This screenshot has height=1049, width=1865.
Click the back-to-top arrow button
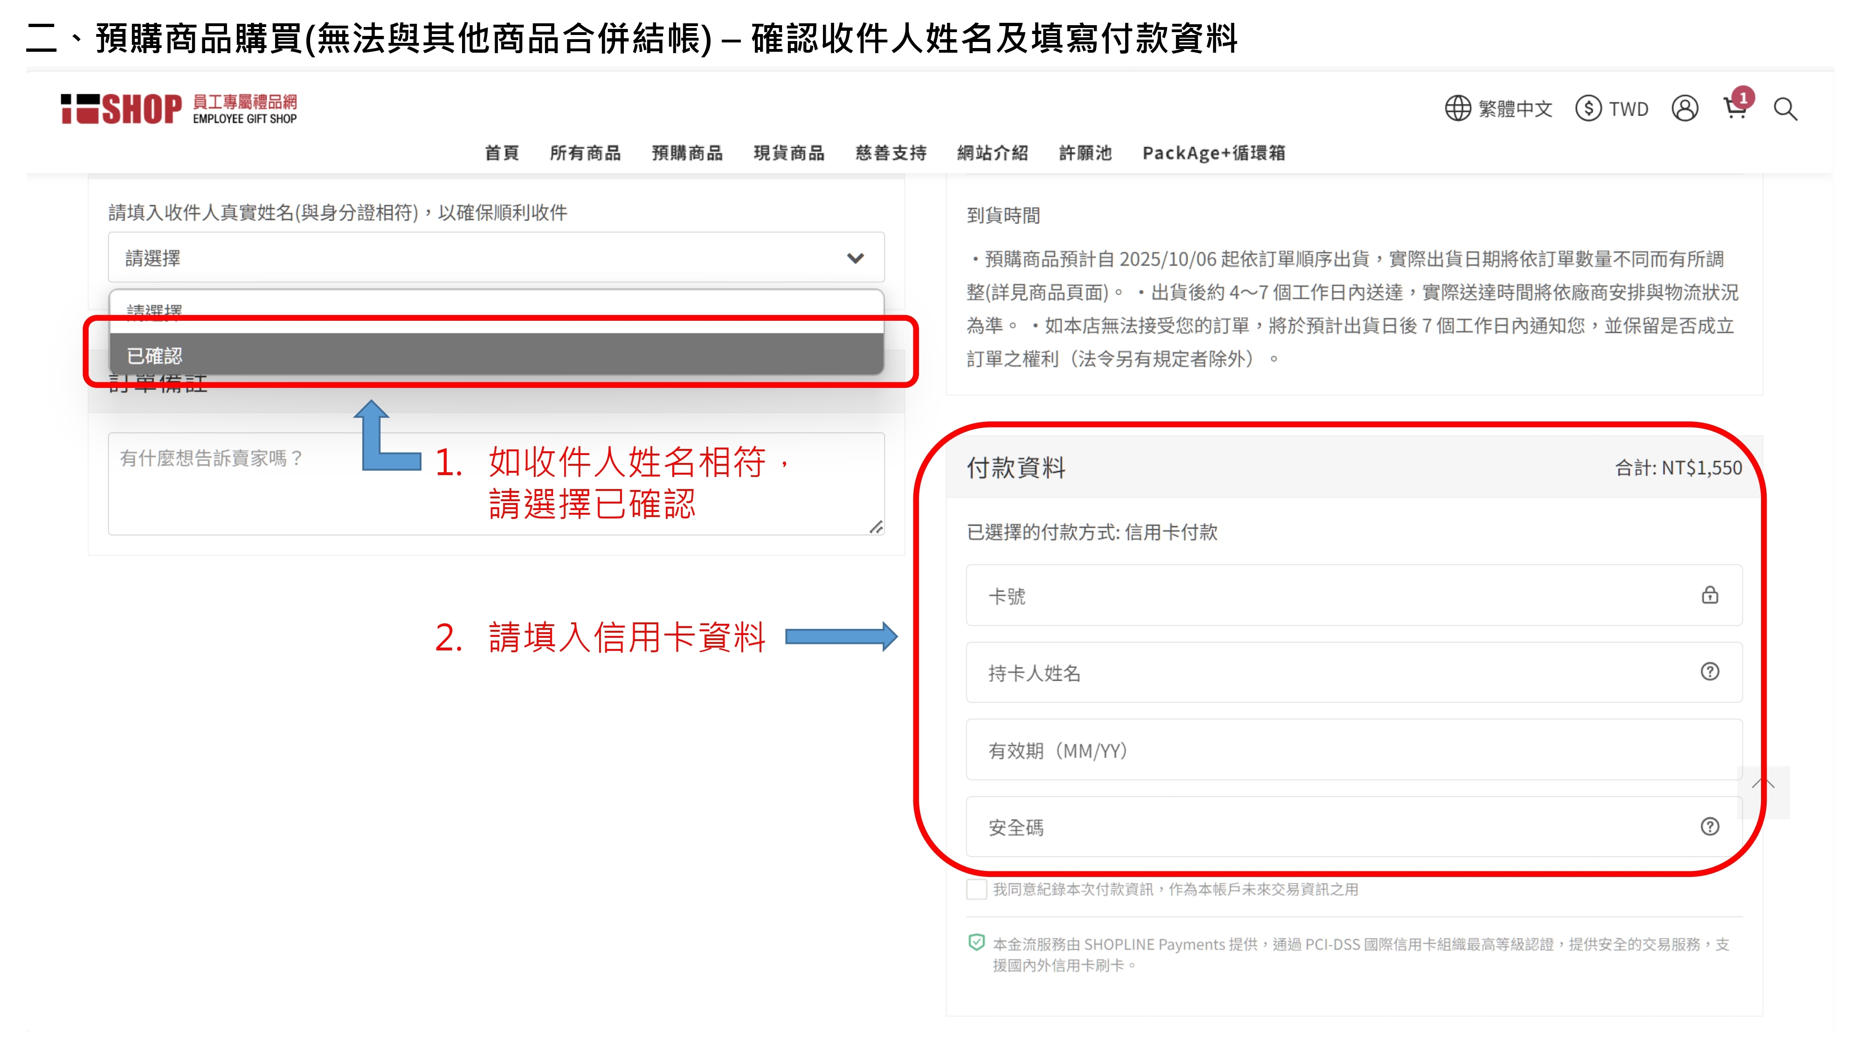coord(1764,793)
